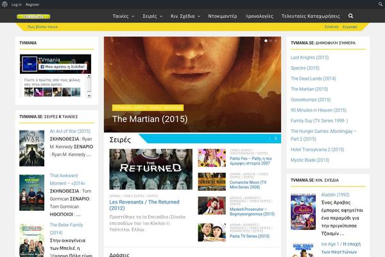Open Pasta TV Series (2010) link

[250, 236]
